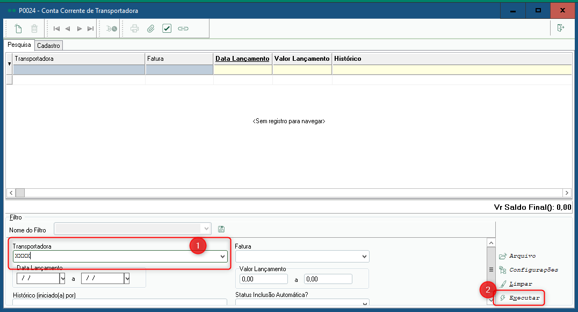Image resolution: width=578 pixels, height=312 pixels.
Task: Open the end date calendar dropdown
Action: pyautogui.click(x=127, y=278)
